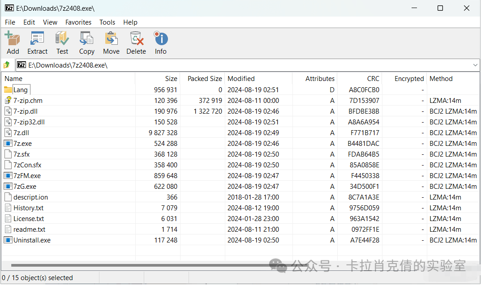
Task: Select the 7zFM.exe application icon
Action: click(x=8, y=175)
